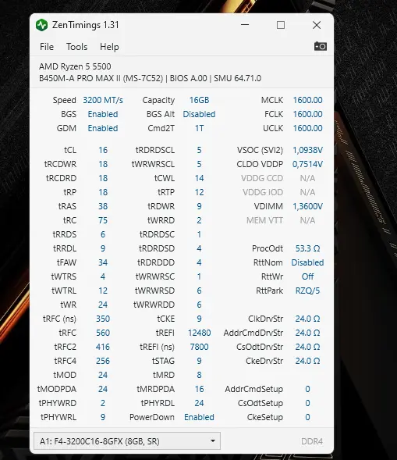Click the ClkDrvStr value 24.0 Ω
The width and height of the screenshot is (397, 460).
tap(307, 319)
